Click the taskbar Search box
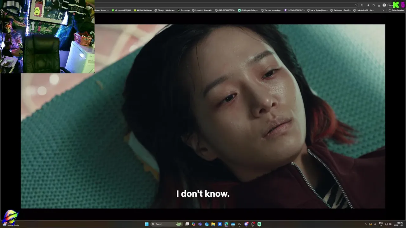 click(167, 224)
